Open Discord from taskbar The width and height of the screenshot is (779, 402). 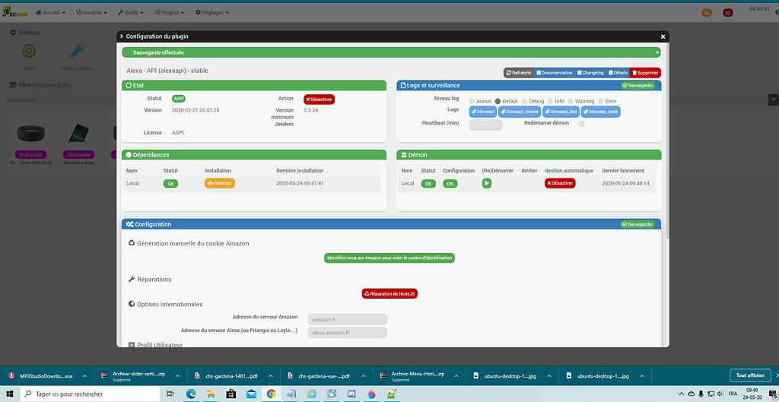[x=351, y=394]
